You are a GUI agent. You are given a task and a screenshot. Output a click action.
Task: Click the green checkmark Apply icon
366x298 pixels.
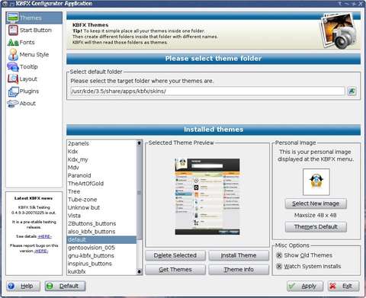[x=292, y=286]
